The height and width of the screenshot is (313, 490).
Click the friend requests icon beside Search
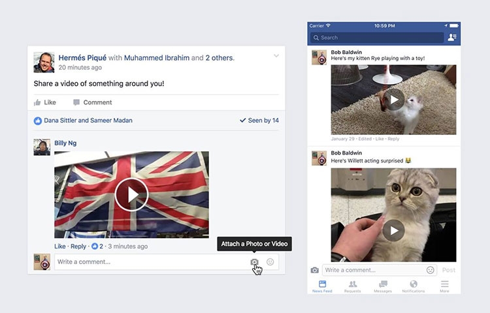[x=452, y=37]
